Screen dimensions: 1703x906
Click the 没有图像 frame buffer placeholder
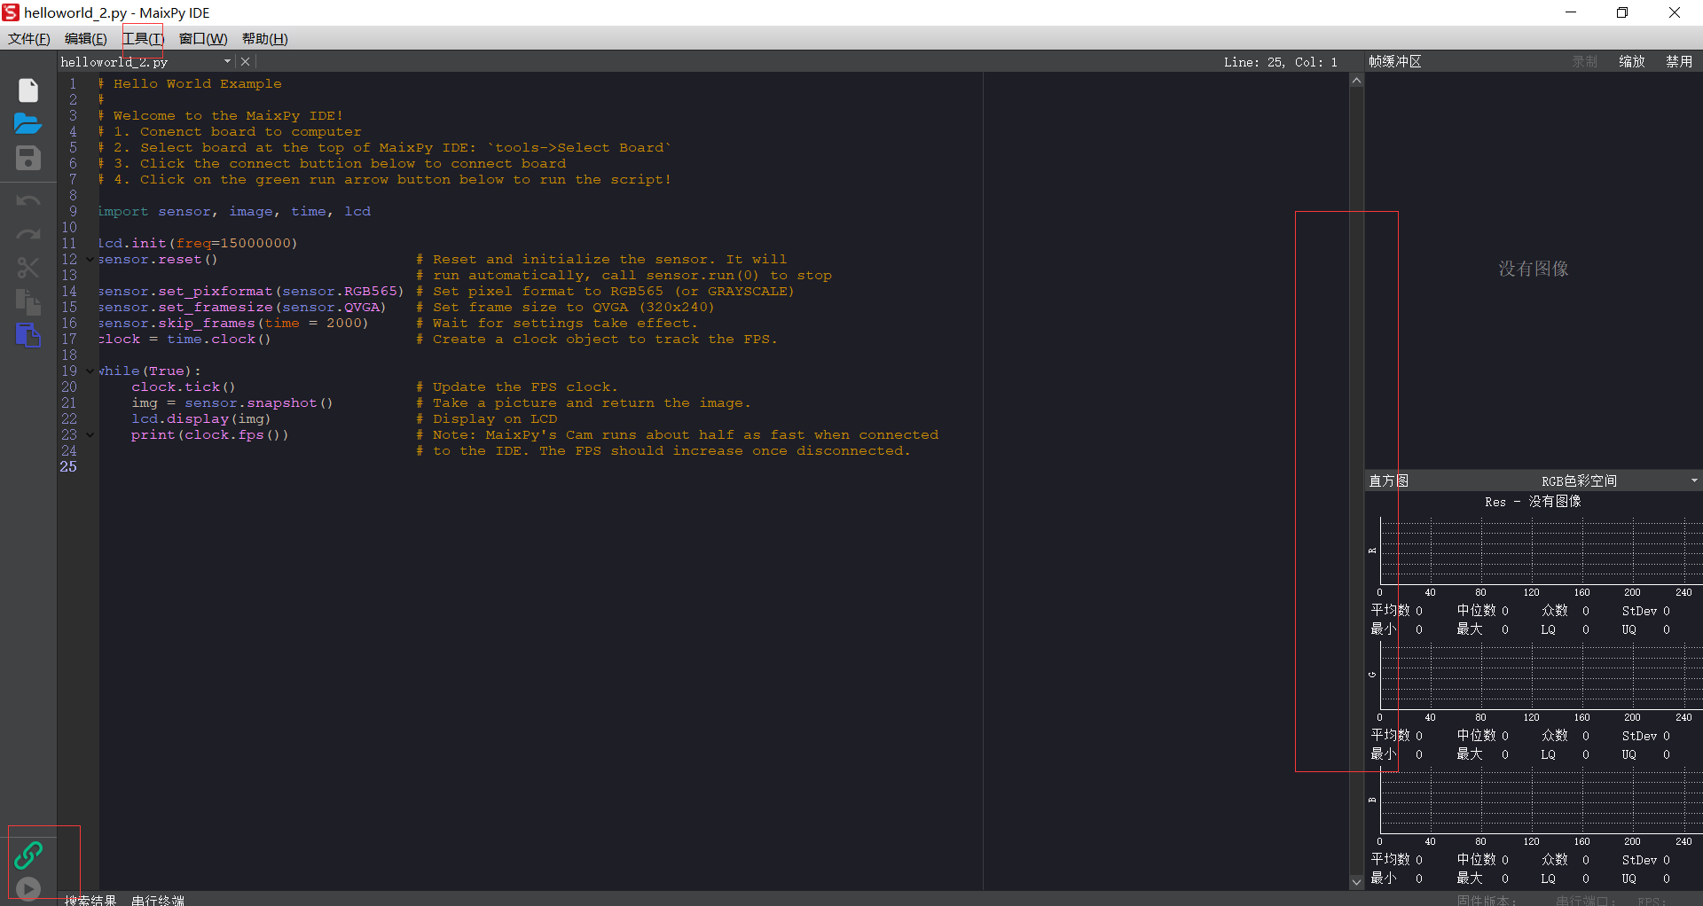(1534, 269)
